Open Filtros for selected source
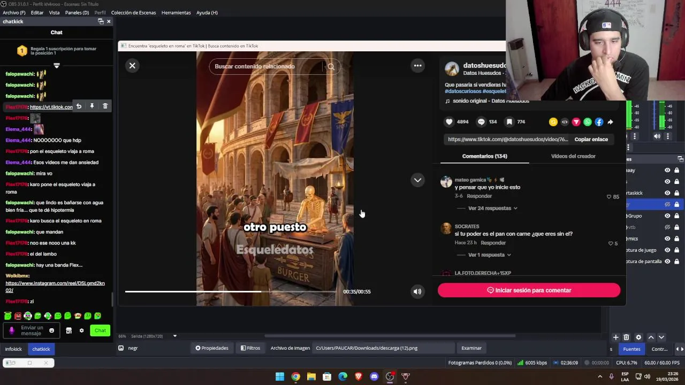 (250, 348)
